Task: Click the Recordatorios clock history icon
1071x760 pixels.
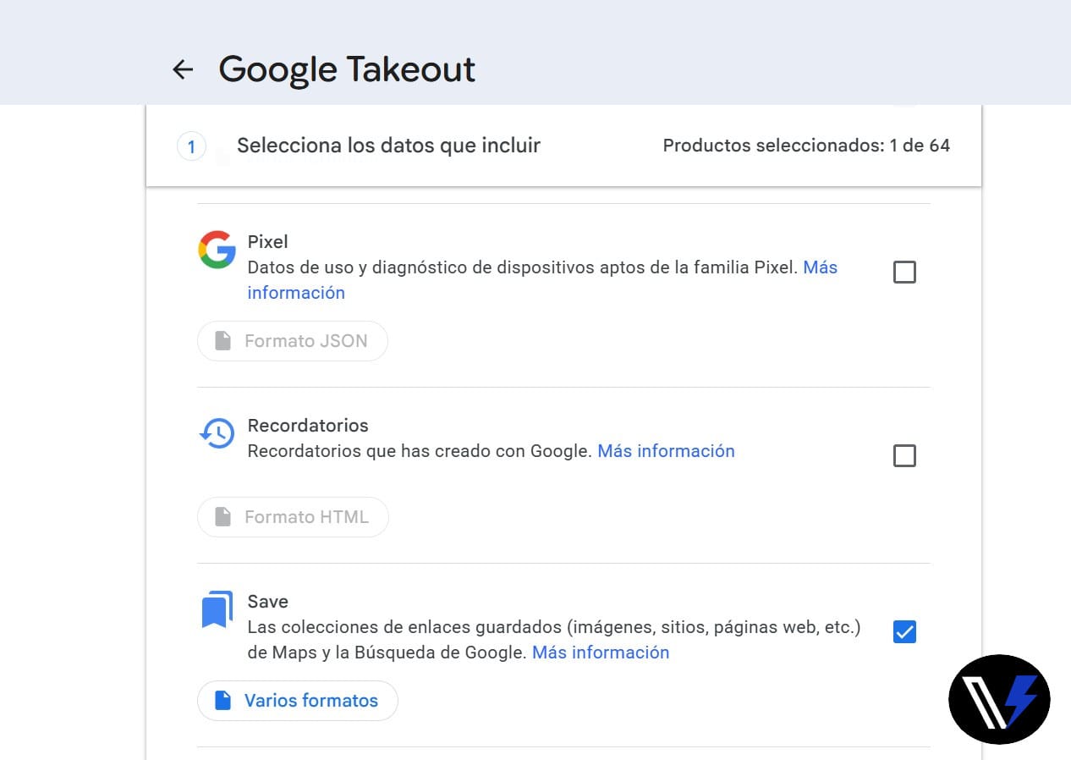Action: click(217, 432)
